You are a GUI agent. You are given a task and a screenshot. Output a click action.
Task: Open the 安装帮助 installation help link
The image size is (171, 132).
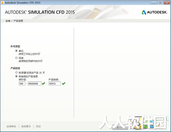tap(11, 126)
